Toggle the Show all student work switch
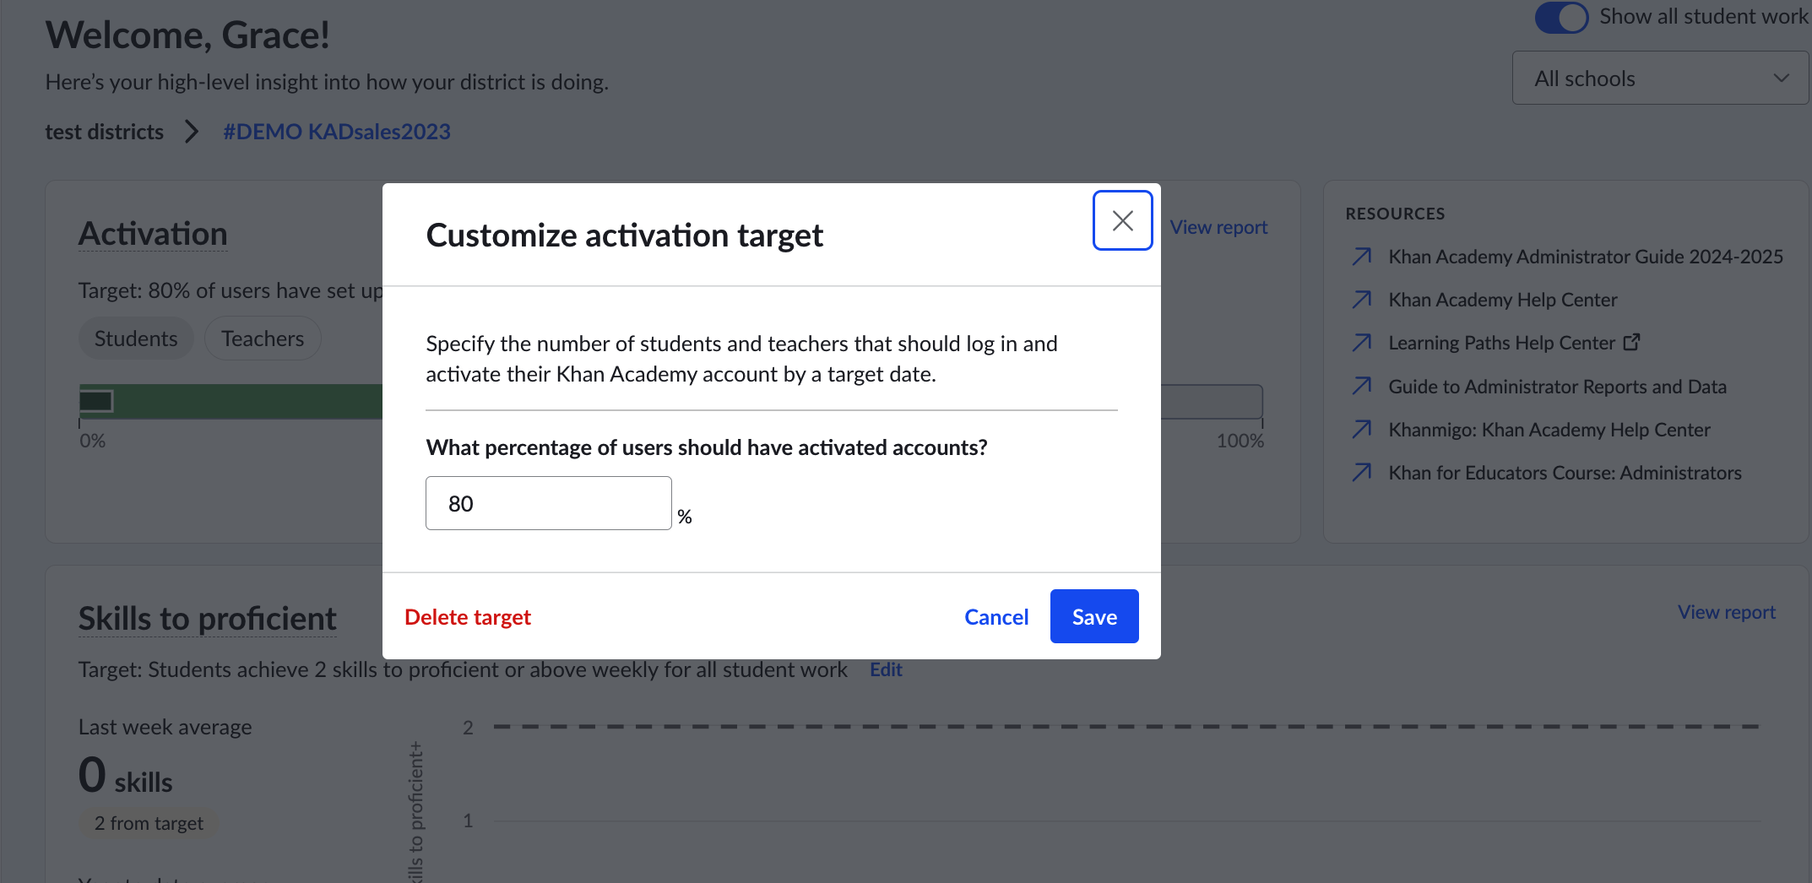The width and height of the screenshot is (1812, 883). [1561, 17]
